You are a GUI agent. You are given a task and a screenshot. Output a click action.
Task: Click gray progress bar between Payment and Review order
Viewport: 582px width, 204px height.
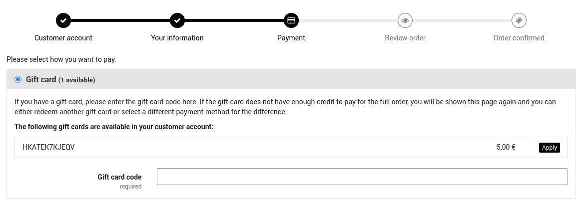pos(348,21)
